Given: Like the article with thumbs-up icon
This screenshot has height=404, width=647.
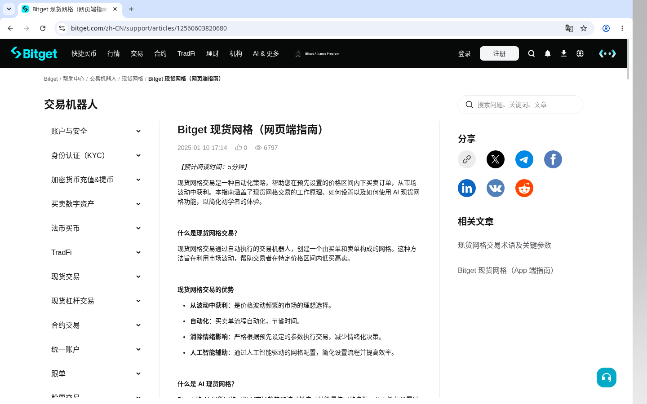Looking at the screenshot, I should (x=239, y=147).
